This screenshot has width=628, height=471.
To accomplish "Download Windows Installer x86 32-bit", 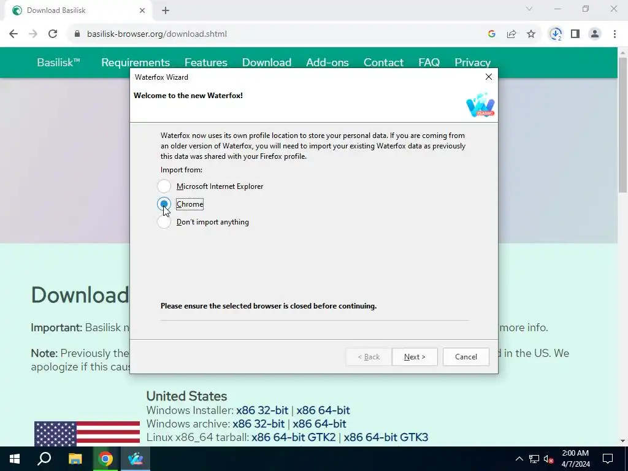I will [x=262, y=410].
